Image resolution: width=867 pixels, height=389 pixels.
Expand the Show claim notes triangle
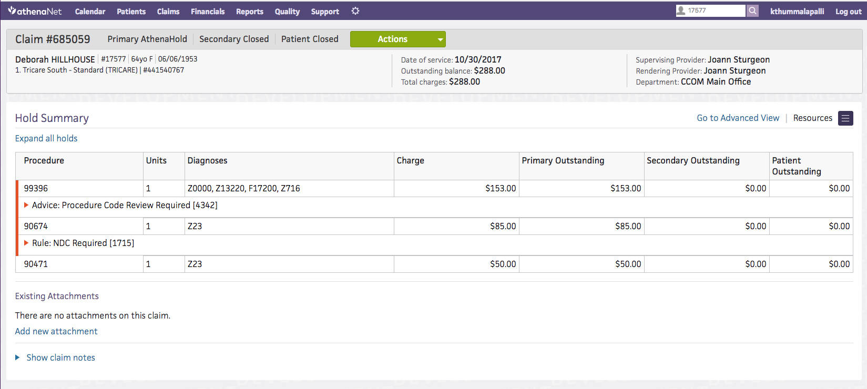(x=17, y=357)
